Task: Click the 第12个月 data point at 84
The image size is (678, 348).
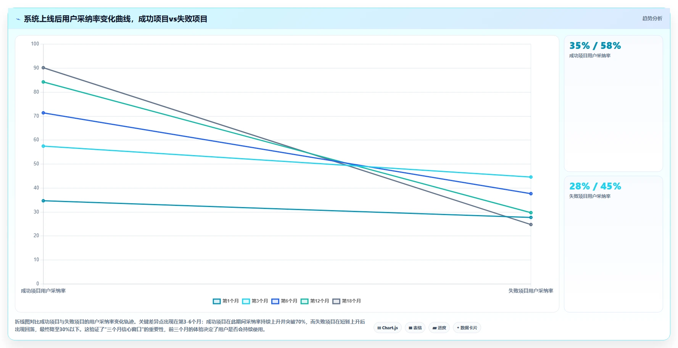Action: point(43,82)
